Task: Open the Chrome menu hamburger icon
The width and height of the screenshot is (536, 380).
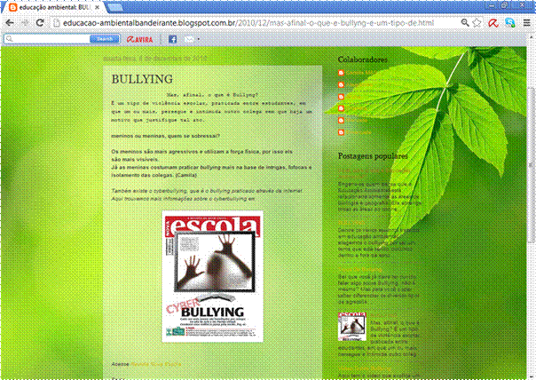Action: click(527, 23)
